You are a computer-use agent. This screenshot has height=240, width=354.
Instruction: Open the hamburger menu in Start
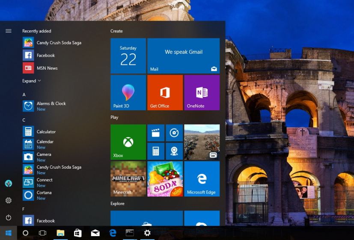9,31
